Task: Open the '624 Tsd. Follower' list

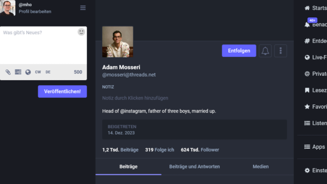Action: tap(200, 150)
